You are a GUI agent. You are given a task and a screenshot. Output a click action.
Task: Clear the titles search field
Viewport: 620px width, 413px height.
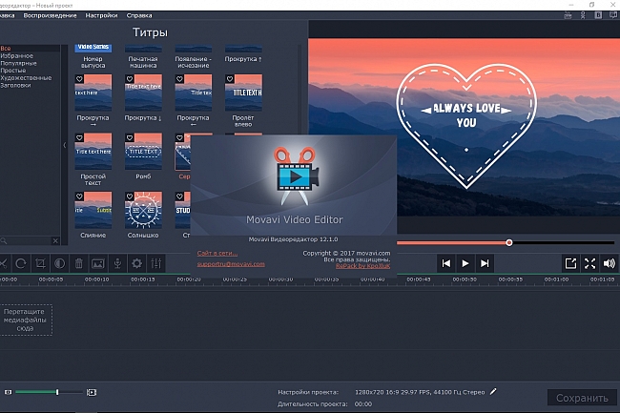(55, 240)
